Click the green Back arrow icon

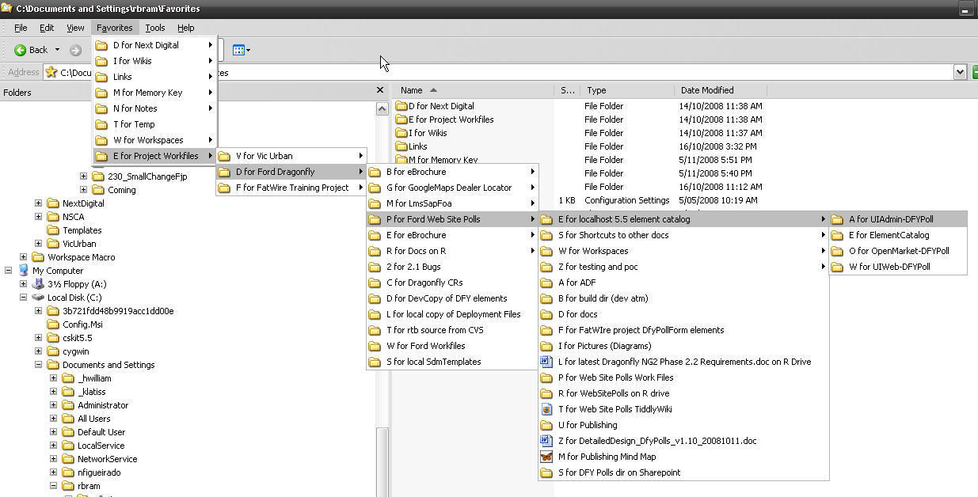coord(21,51)
